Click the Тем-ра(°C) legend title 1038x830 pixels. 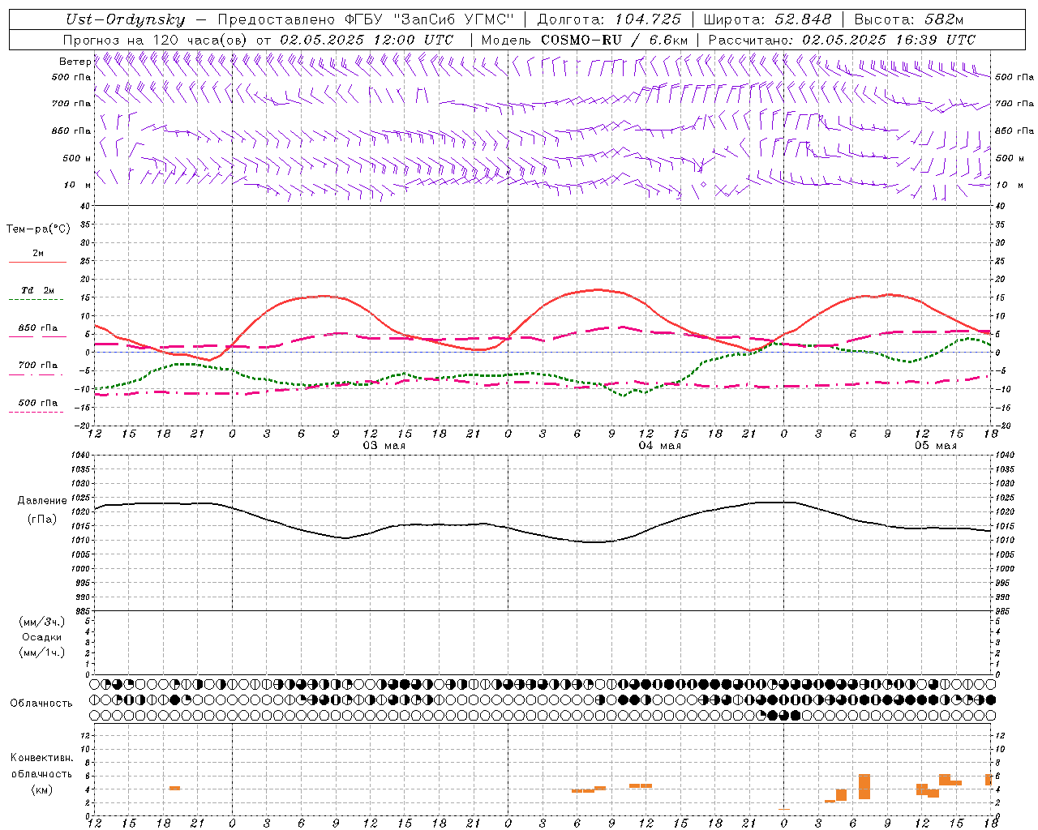pos(38,229)
